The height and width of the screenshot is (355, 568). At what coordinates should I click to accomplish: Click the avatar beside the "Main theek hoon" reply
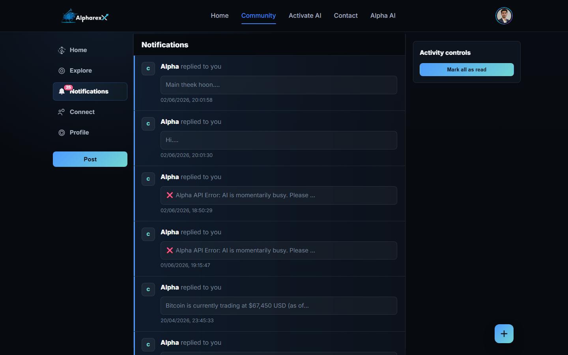pos(148,69)
